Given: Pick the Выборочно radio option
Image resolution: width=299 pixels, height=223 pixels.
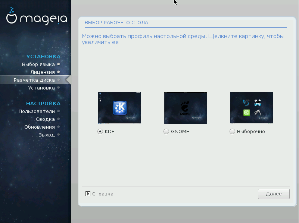Looking at the screenshot, I should (x=232, y=131).
